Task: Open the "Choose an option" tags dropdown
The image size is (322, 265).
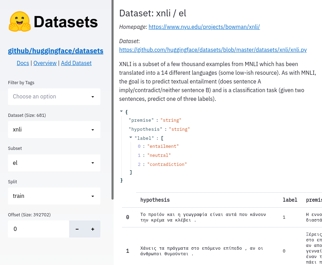Action: 54,96
